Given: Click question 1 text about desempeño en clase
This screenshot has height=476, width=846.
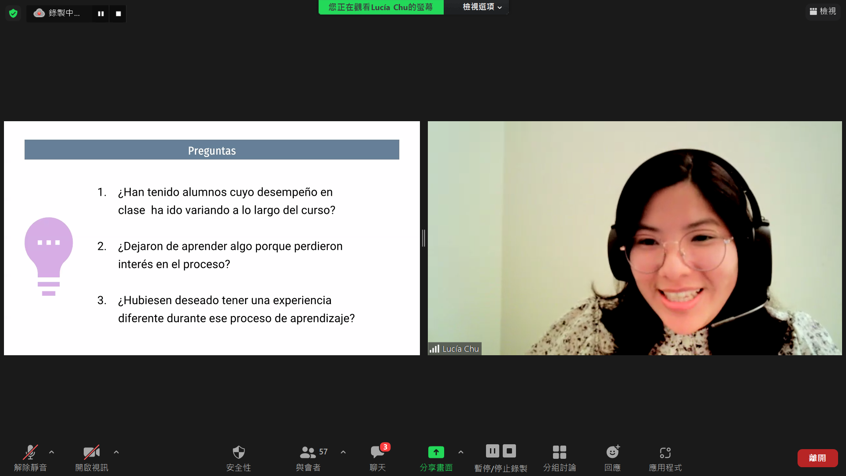Looking at the screenshot, I should tap(226, 201).
